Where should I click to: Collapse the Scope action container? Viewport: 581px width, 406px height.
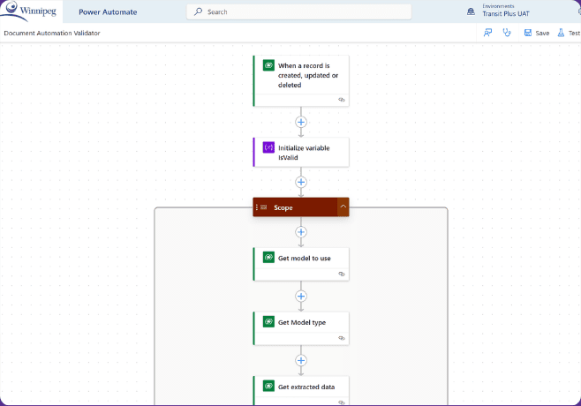click(x=343, y=207)
